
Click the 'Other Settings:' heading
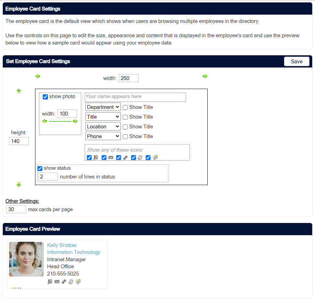pos(22,201)
